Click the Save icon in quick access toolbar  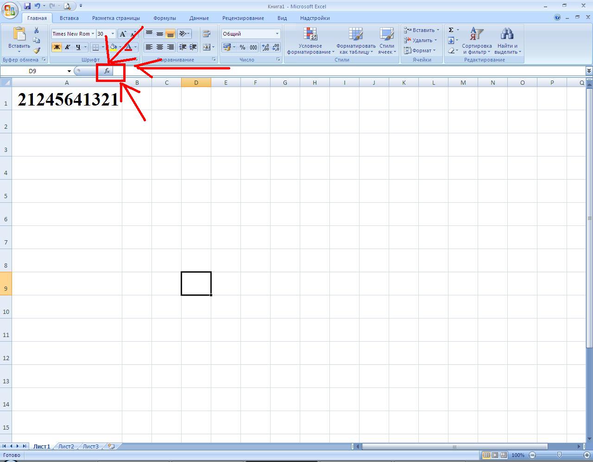tap(27, 6)
